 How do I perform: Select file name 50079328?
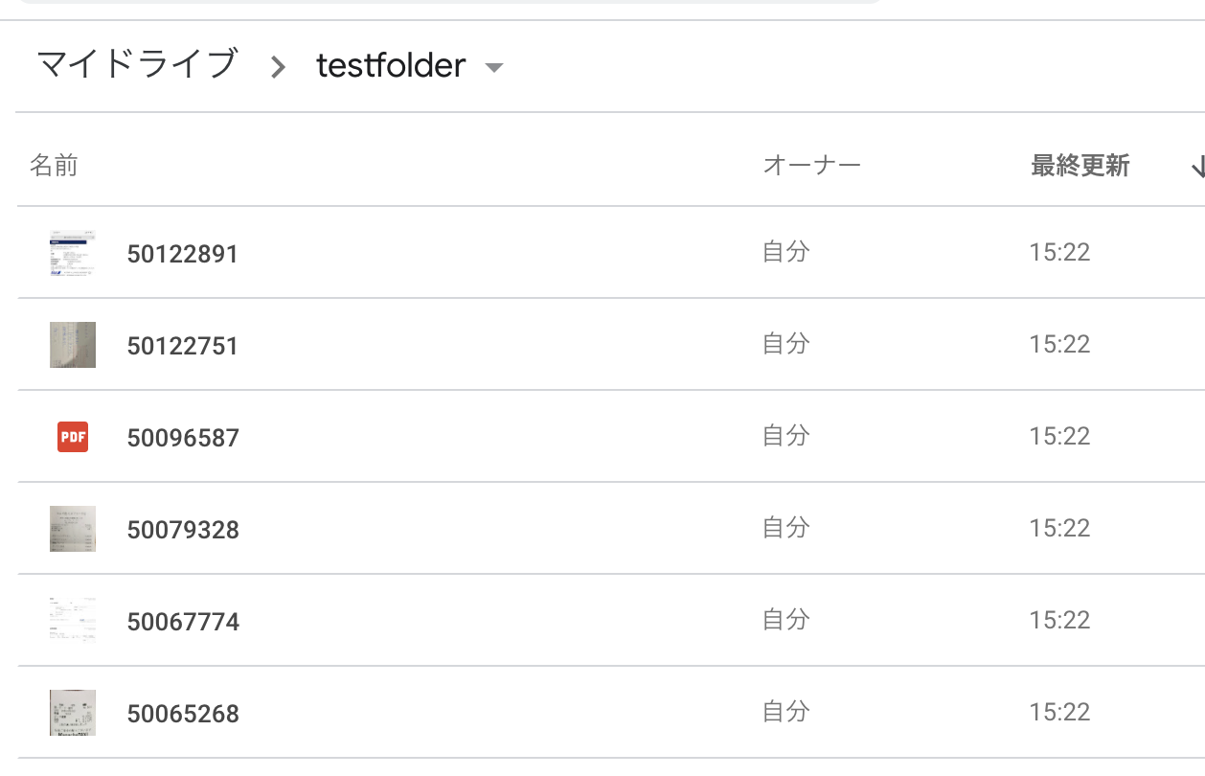183,530
